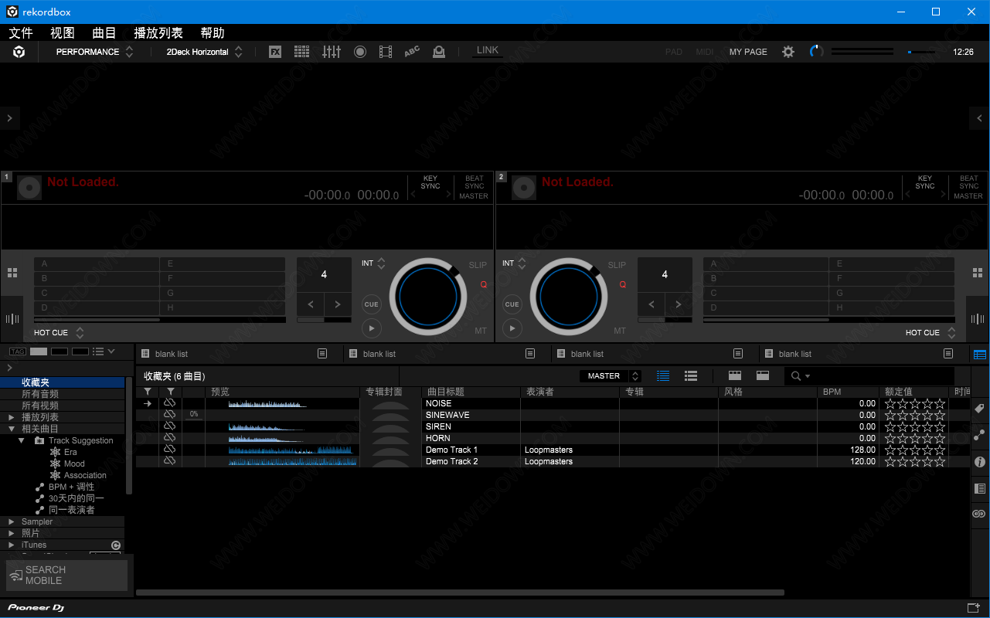Click the first column filter funnel icon
The width and height of the screenshot is (990, 618).
click(148, 392)
